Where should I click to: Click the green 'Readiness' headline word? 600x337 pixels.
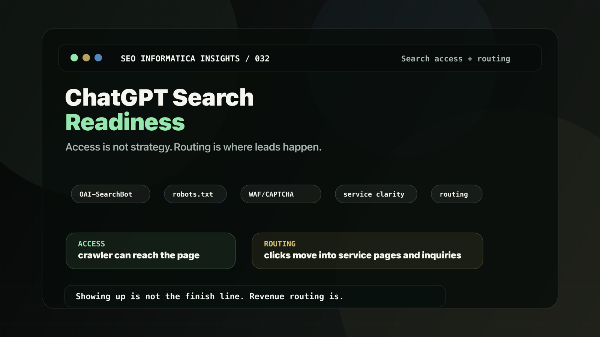coord(125,122)
